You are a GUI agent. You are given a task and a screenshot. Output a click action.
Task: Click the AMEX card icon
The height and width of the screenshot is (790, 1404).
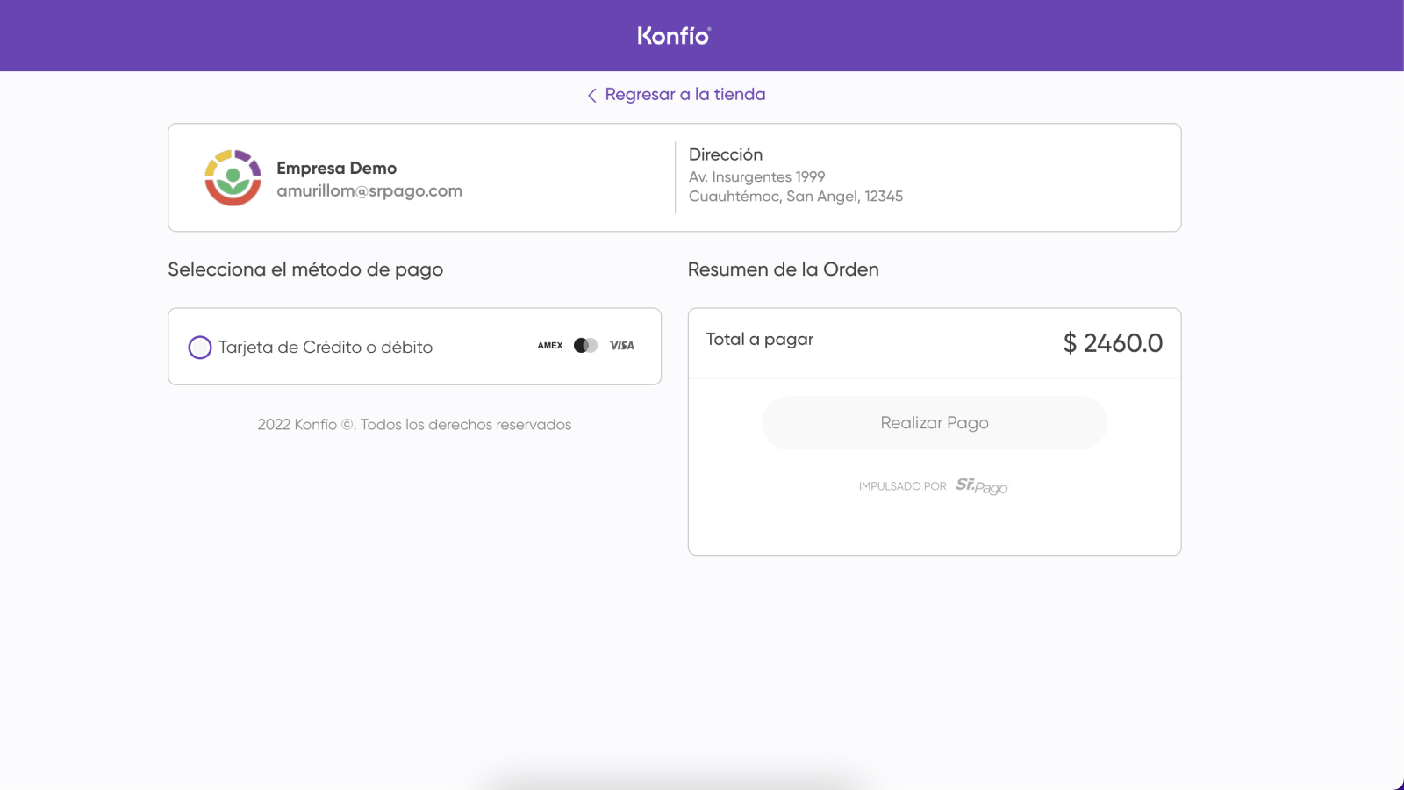(x=550, y=346)
